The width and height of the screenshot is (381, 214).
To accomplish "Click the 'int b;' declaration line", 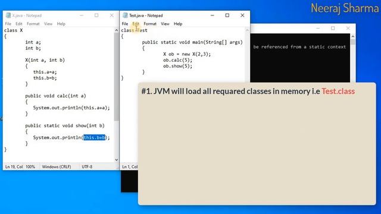I will point(33,48).
